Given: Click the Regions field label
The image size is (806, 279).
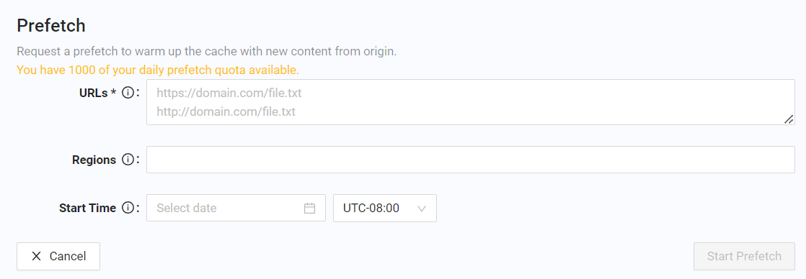Looking at the screenshot, I should coord(94,160).
